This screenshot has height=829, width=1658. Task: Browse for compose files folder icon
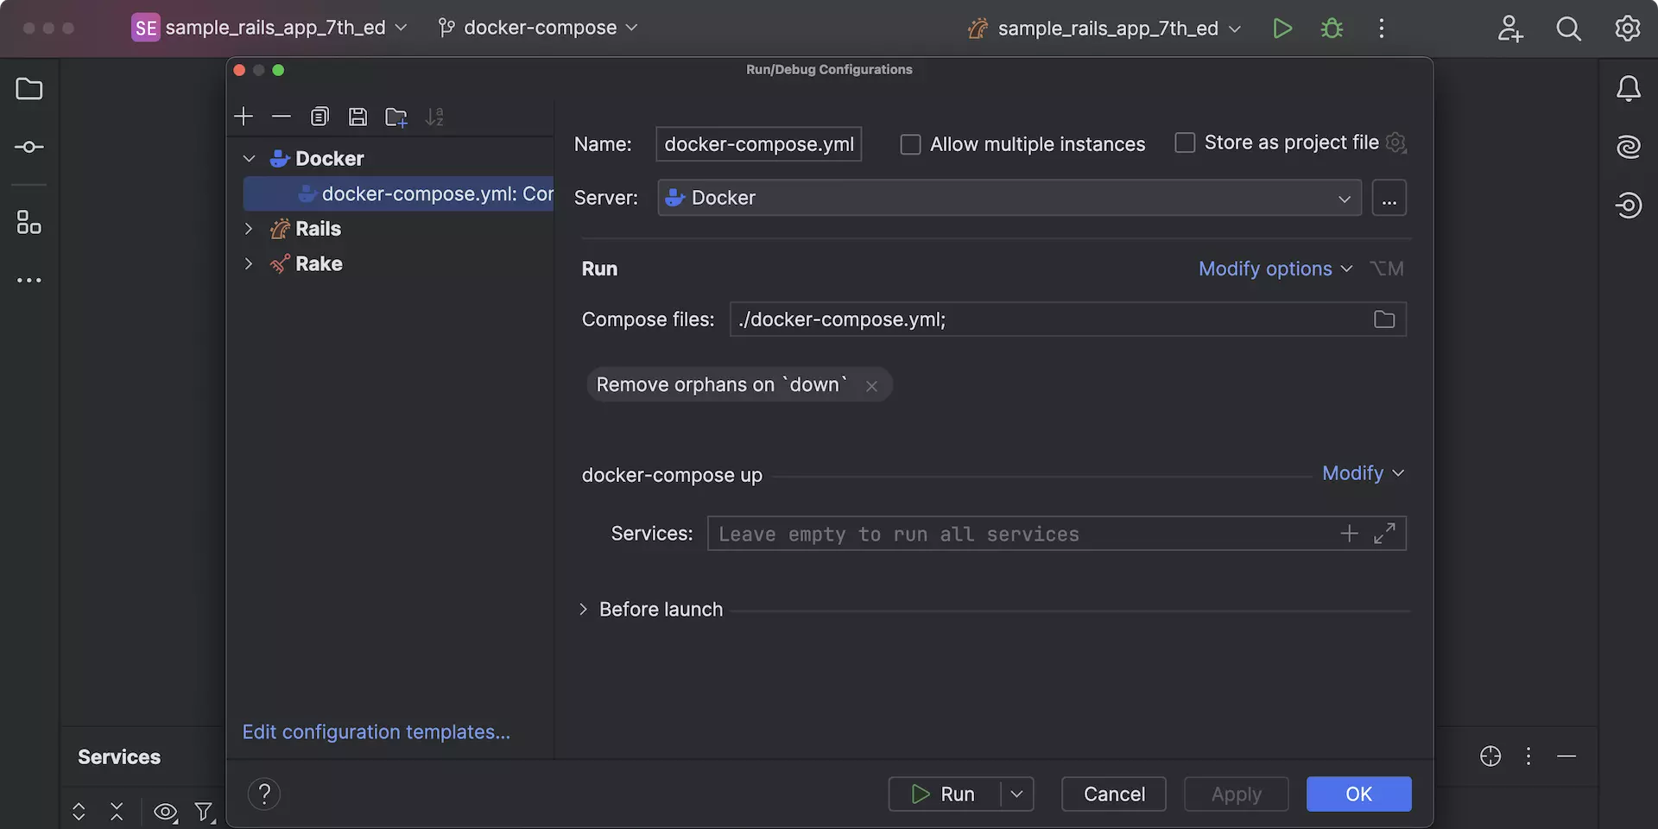click(x=1383, y=320)
